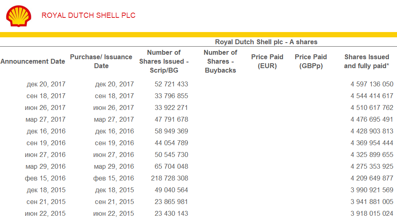Click the Royal Dutch Shell plc - A shares heading
The width and height of the screenshot is (397, 219).
click(266, 42)
